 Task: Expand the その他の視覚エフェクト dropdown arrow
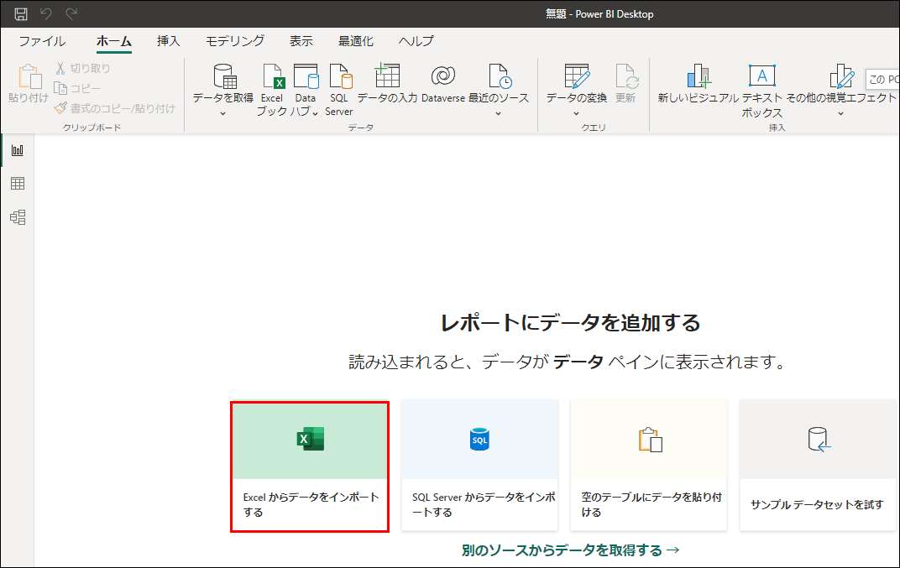pos(840,113)
